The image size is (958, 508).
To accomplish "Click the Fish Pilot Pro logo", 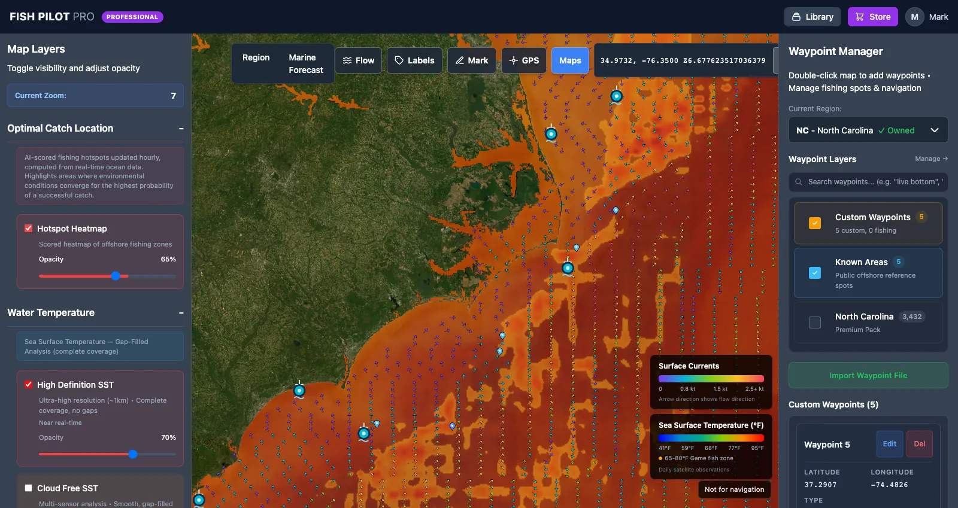I will (52, 17).
